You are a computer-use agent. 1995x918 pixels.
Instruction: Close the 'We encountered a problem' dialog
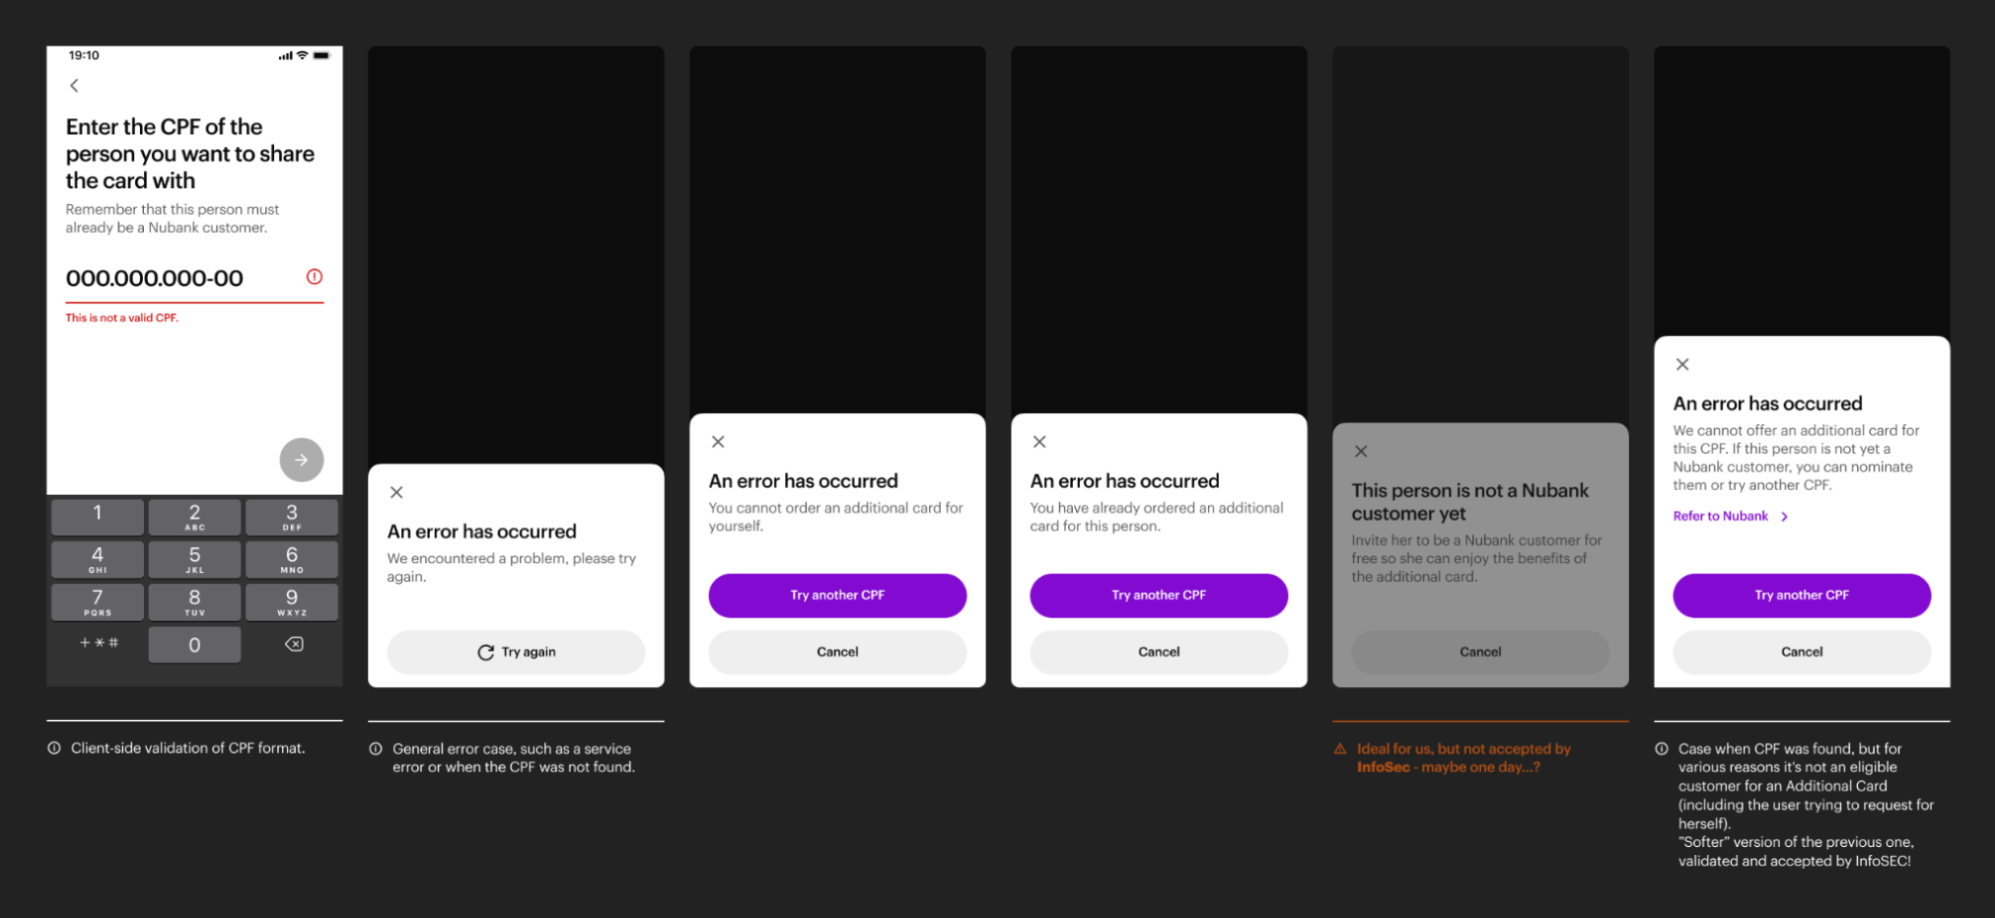pos(396,492)
